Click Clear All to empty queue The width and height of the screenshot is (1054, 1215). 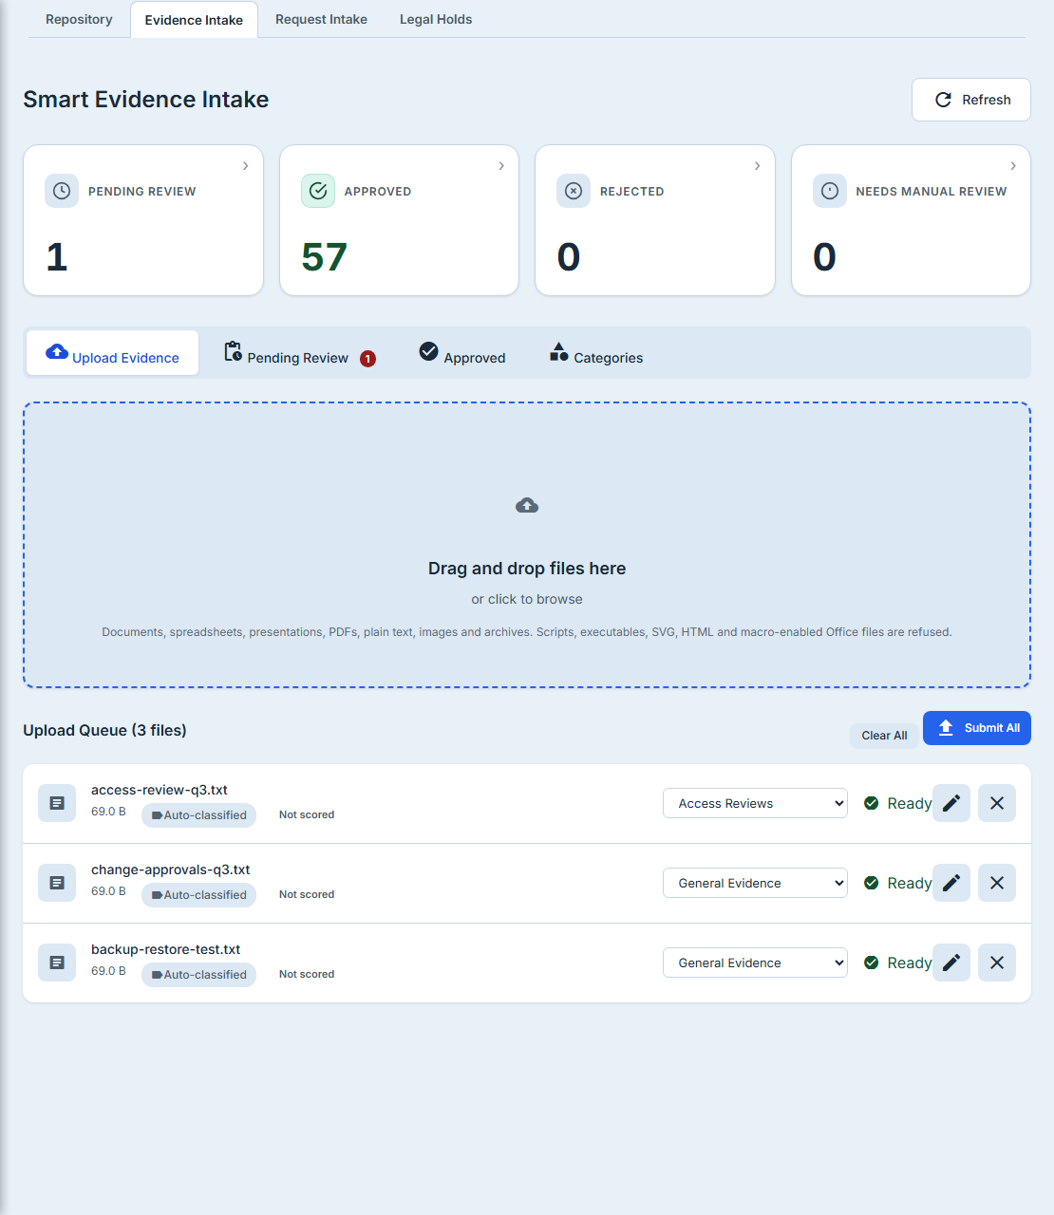point(884,736)
